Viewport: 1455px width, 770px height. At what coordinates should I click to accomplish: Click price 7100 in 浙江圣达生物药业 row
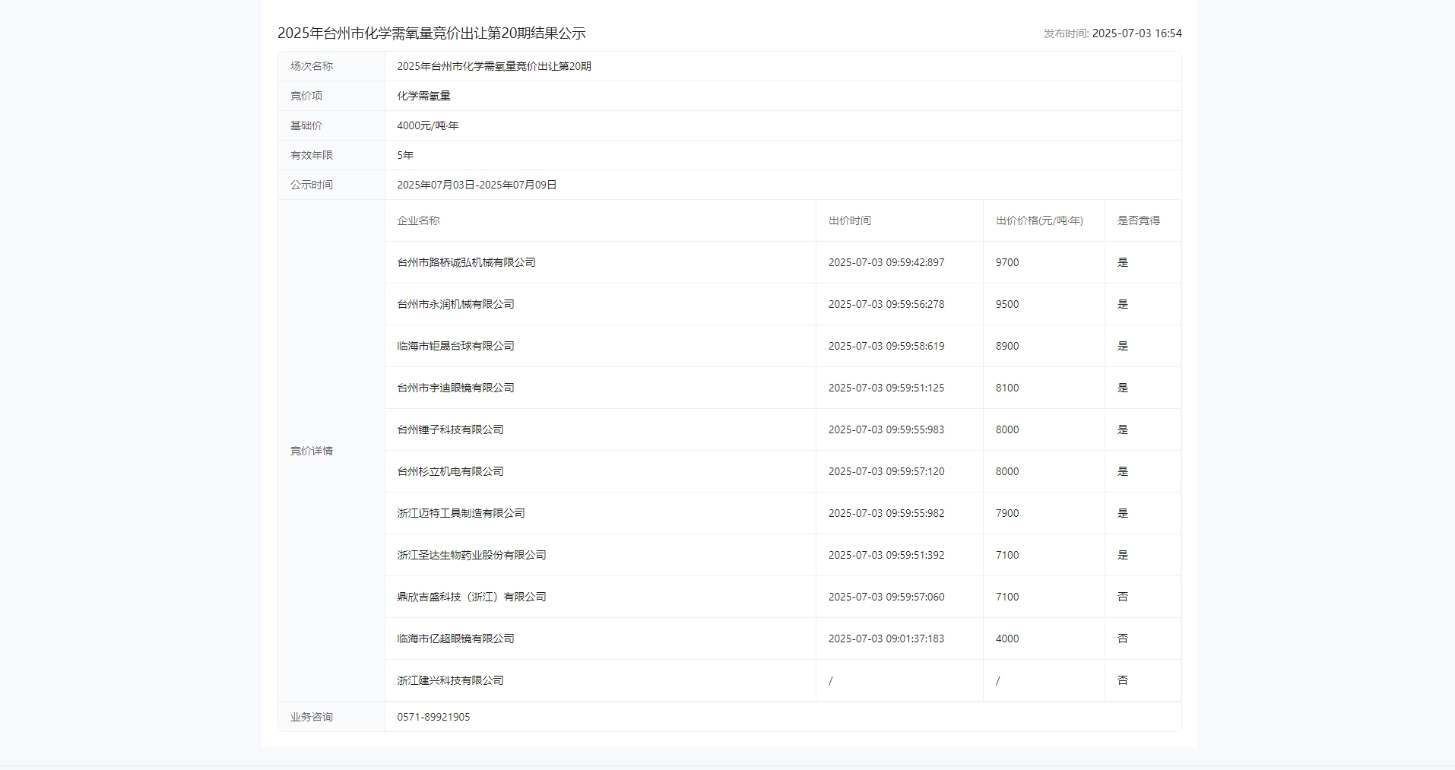click(1007, 555)
